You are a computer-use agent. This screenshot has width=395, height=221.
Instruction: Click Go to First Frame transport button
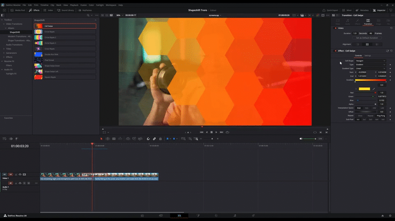202,132
